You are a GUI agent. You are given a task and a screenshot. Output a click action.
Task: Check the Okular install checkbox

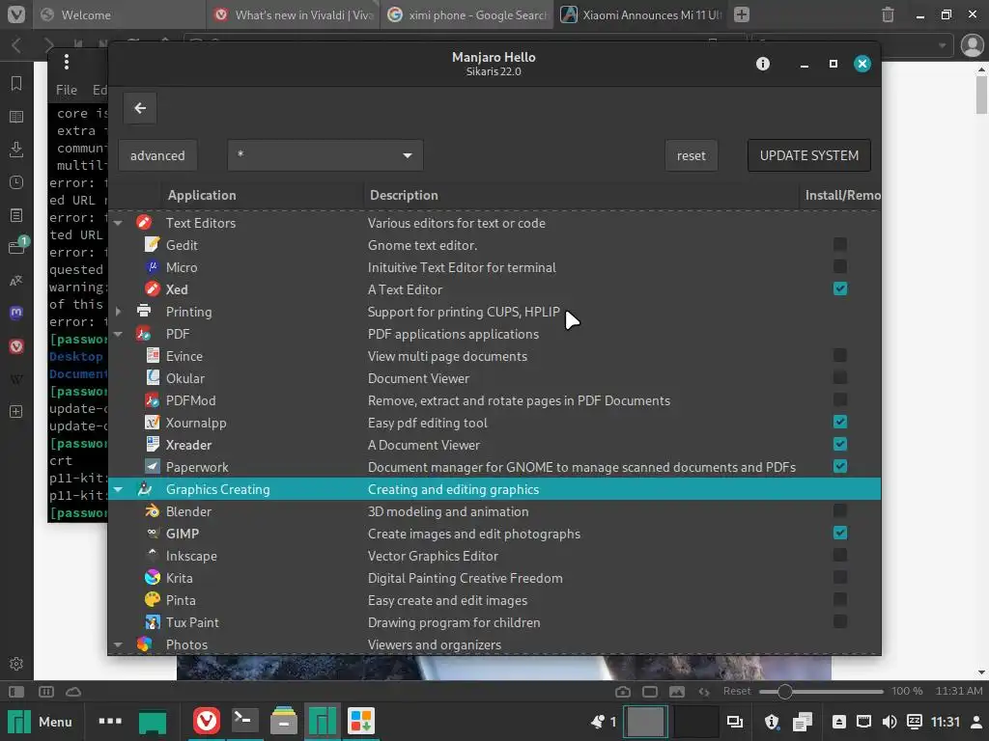point(839,377)
